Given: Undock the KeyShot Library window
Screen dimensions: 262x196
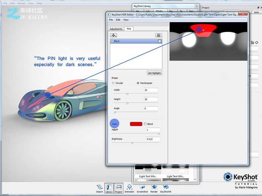Looking at the screenshot, I should pyautogui.click(x=196, y=6).
